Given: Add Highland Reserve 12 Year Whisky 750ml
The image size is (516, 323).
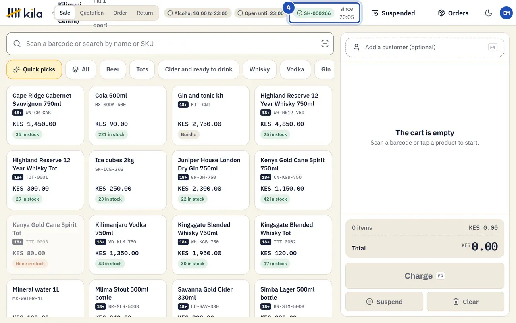Looking at the screenshot, I should [293, 115].
